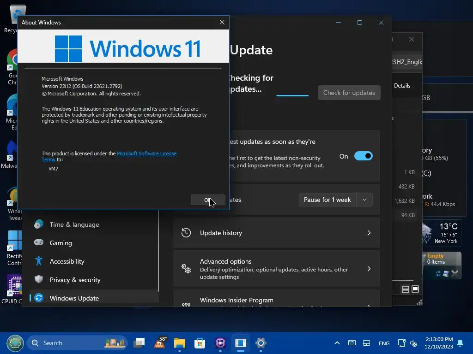Image resolution: width=473 pixels, height=354 pixels.
Task: Select Gaming in Settings sidebar
Action: pyautogui.click(x=94, y=243)
